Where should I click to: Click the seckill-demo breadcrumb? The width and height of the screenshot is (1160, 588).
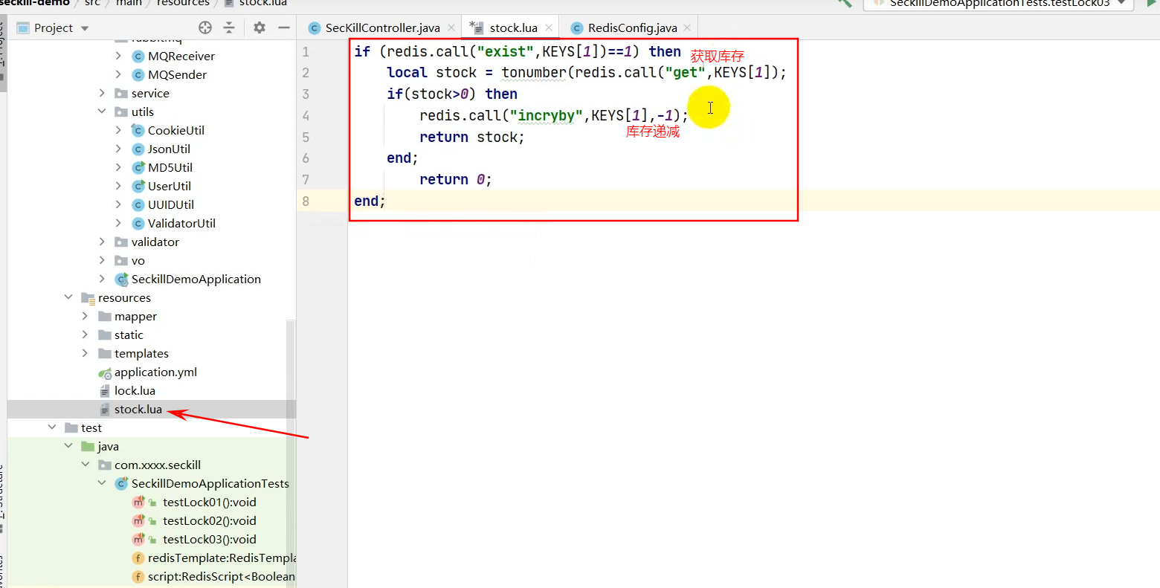35,3
